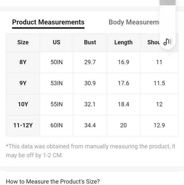Click the 12.9 shoulder value cell
The image size is (184, 185).
click(x=159, y=126)
